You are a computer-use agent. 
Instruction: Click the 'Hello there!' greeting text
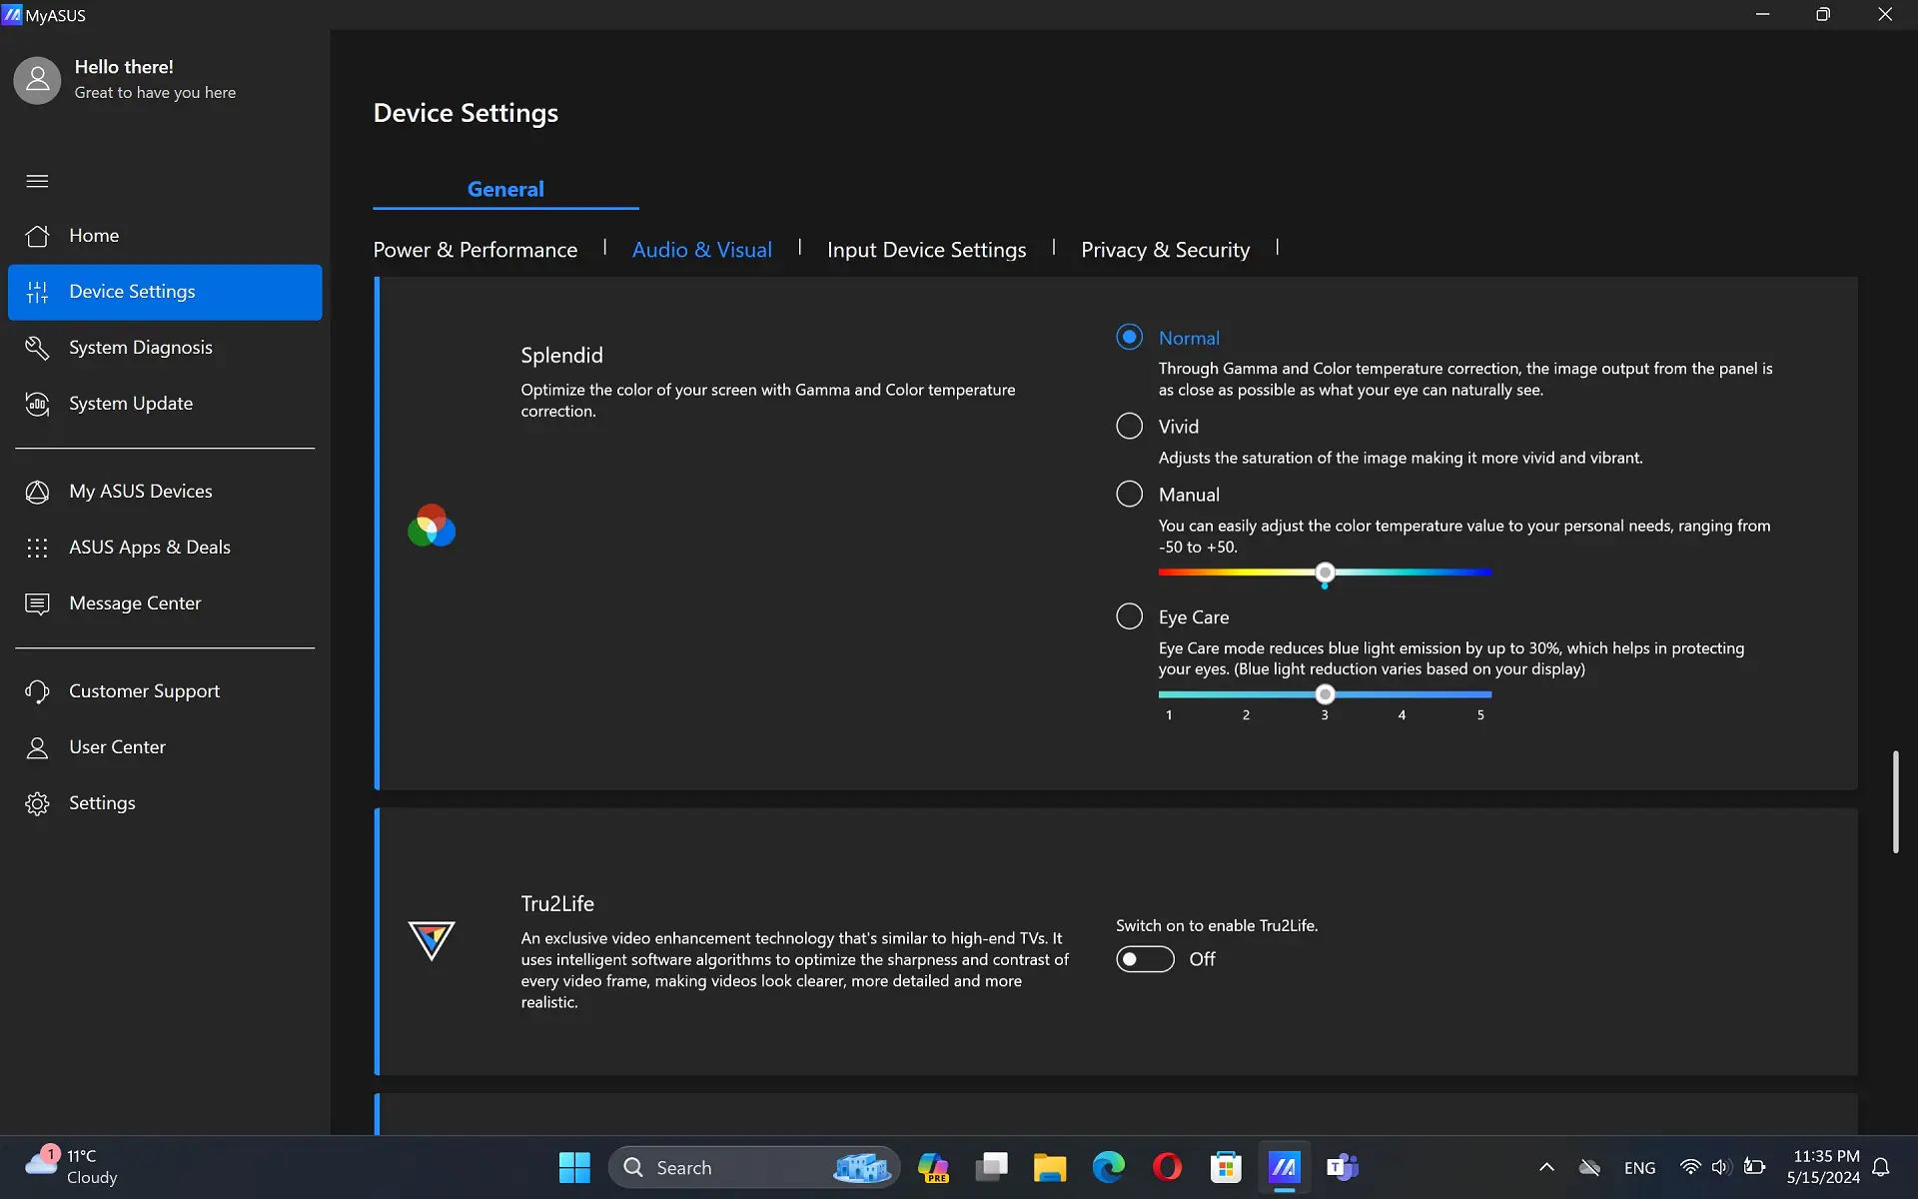124,67
